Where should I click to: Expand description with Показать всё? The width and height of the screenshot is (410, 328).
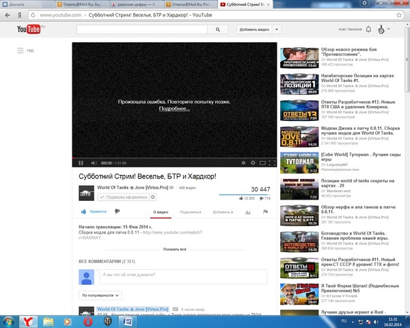tap(174, 249)
